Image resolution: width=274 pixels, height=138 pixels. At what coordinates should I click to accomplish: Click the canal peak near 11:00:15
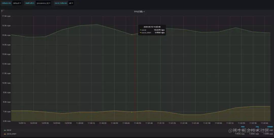tap(97, 24)
